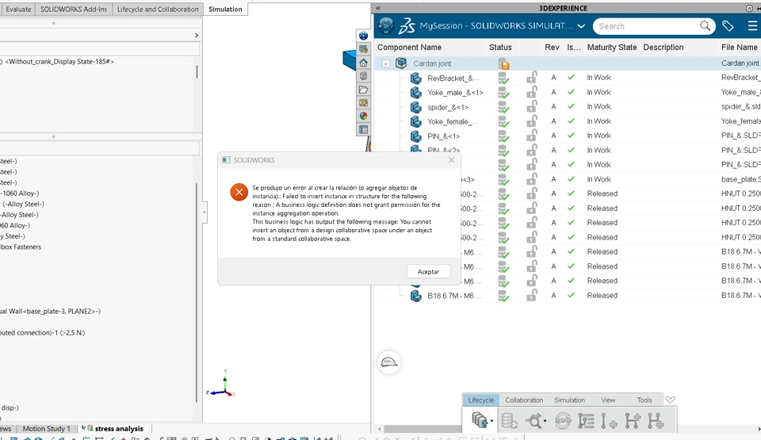Open the Save icon dropdown arrow
Image resolution: width=761 pixels, height=440 pixels.
pyautogui.click(x=491, y=421)
